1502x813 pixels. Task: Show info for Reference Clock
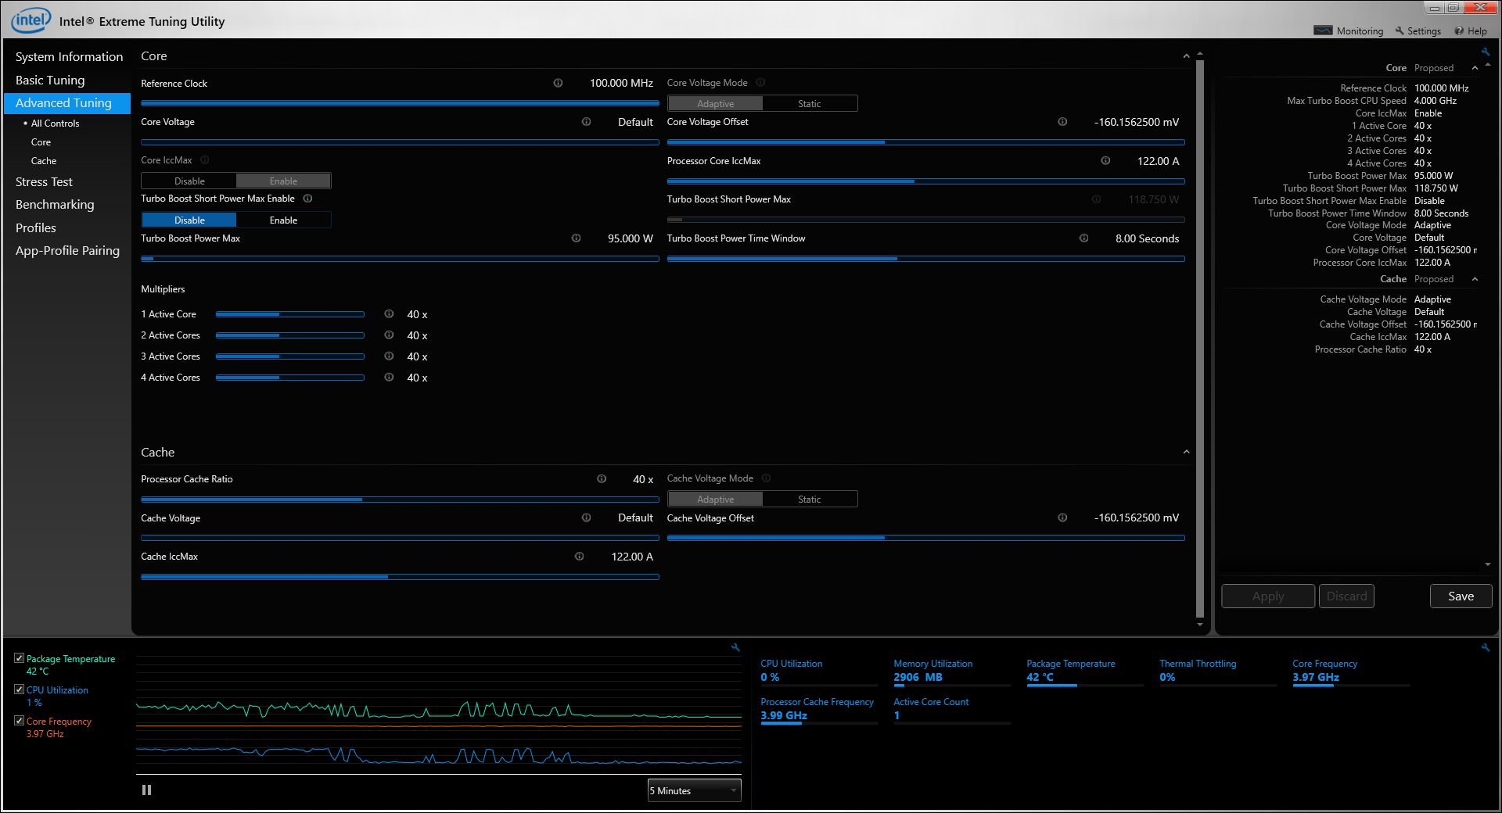tap(558, 83)
